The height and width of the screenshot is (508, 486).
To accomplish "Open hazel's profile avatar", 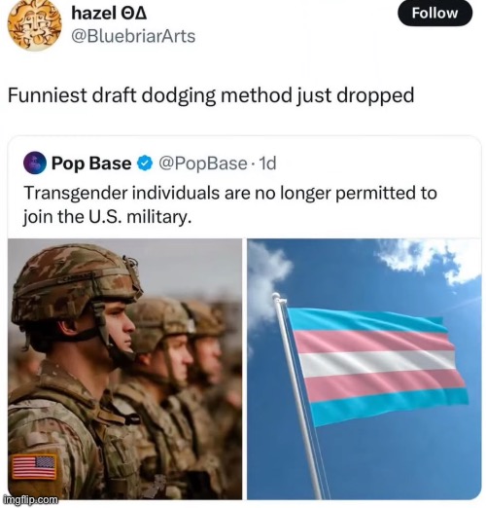I will pyautogui.click(x=34, y=25).
